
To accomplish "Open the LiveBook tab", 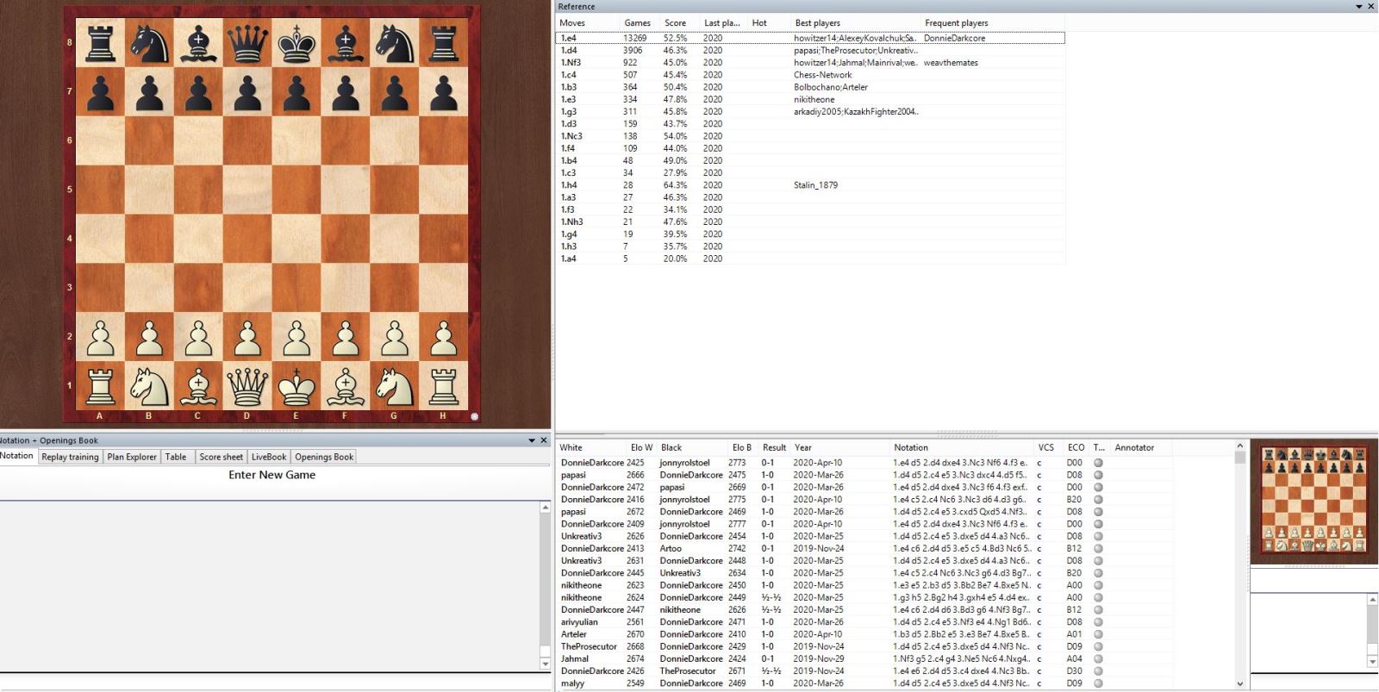I will click(268, 457).
